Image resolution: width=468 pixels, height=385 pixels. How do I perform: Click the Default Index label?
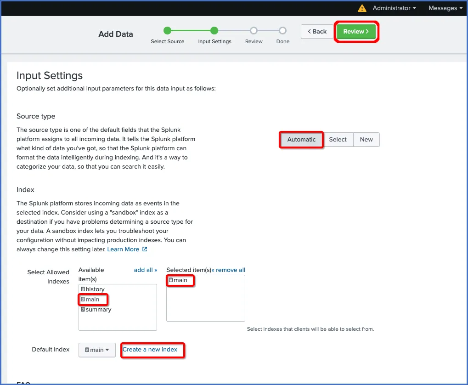[51, 350]
